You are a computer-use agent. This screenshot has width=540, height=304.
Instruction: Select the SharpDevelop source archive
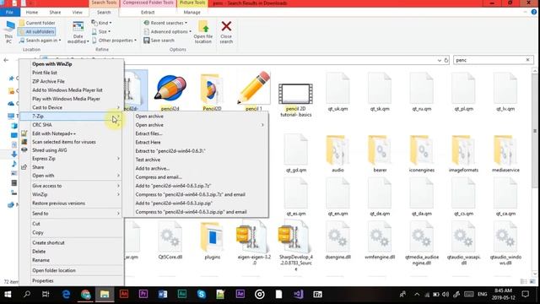294,237
